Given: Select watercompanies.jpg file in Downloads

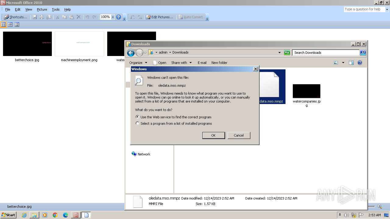Looking at the screenshot, I should pos(307,95).
